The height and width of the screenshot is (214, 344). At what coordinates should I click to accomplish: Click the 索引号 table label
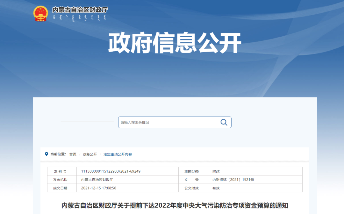(62, 171)
